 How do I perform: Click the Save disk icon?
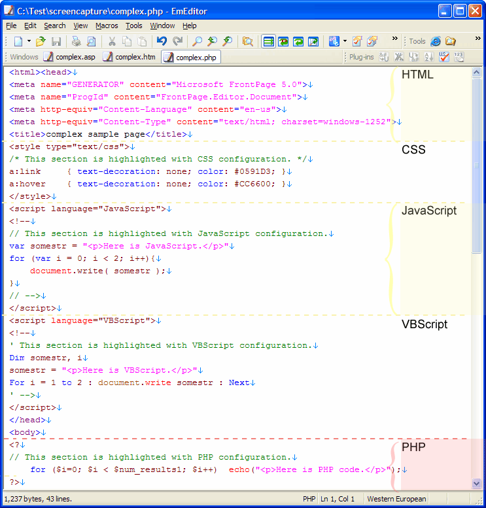(56, 41)
